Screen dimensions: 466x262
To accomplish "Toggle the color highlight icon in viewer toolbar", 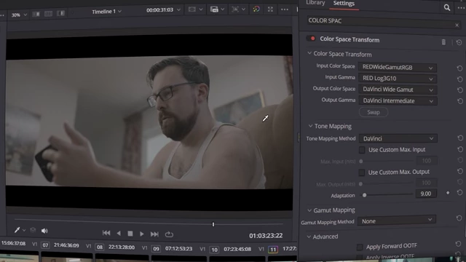I will (256, 9).
